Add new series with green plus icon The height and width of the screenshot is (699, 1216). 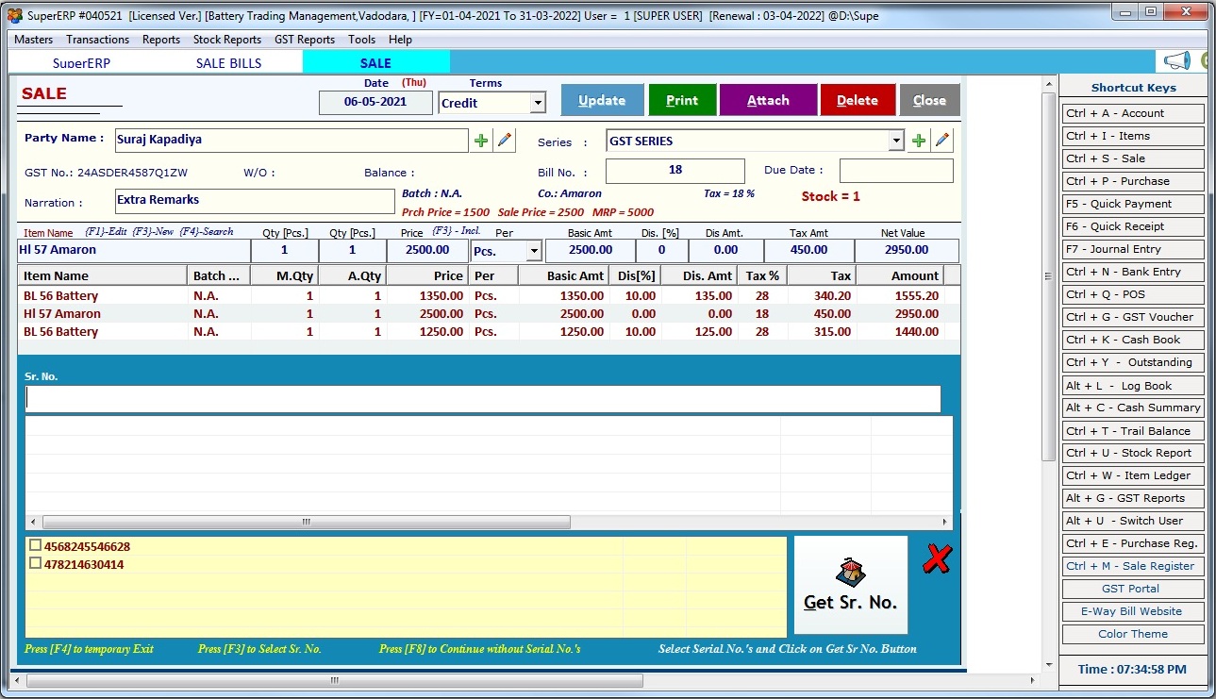[918, 139]
